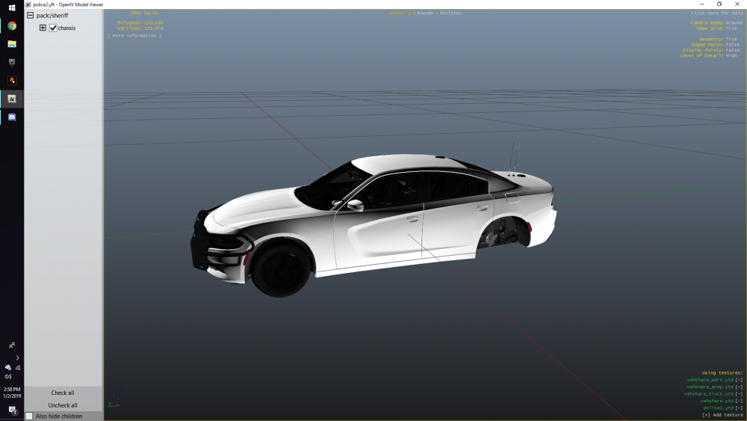Viewport: 747px width, 421px height.
Task: Open File Explorer from the taskbar
Action: tap(12, 44)
